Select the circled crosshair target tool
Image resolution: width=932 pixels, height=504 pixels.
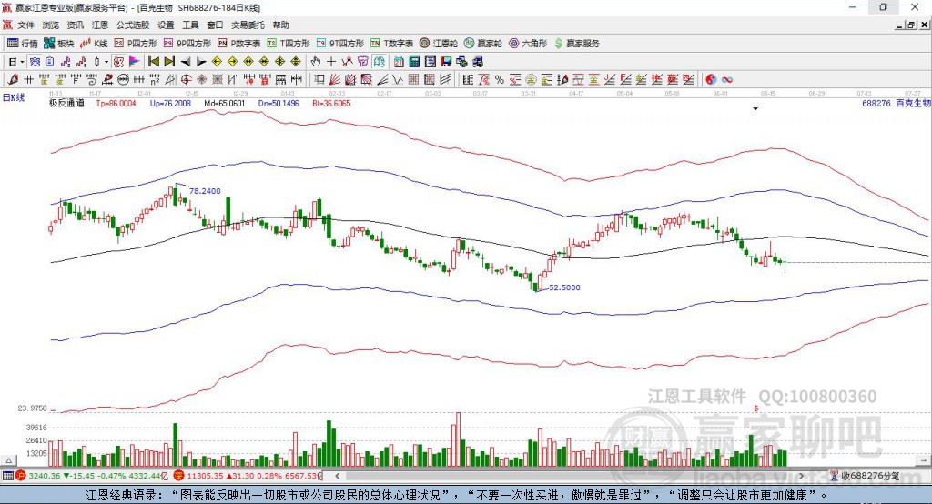pos(186,80)
